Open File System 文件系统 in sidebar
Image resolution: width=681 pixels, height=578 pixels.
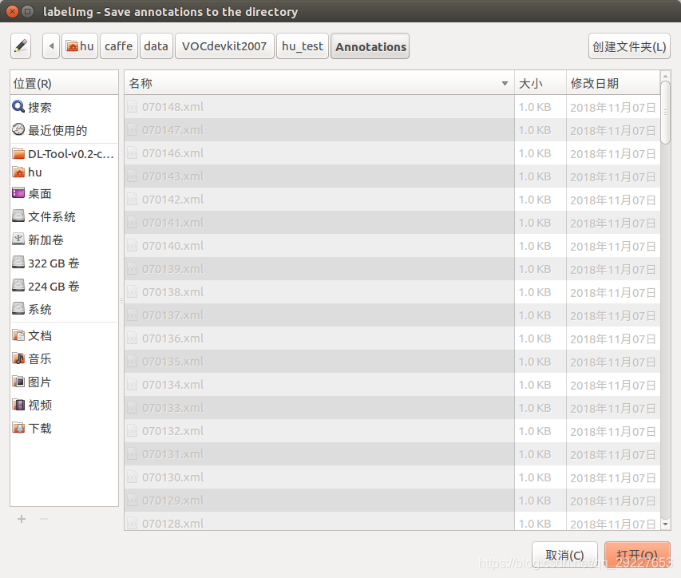(x=64, y=216)
